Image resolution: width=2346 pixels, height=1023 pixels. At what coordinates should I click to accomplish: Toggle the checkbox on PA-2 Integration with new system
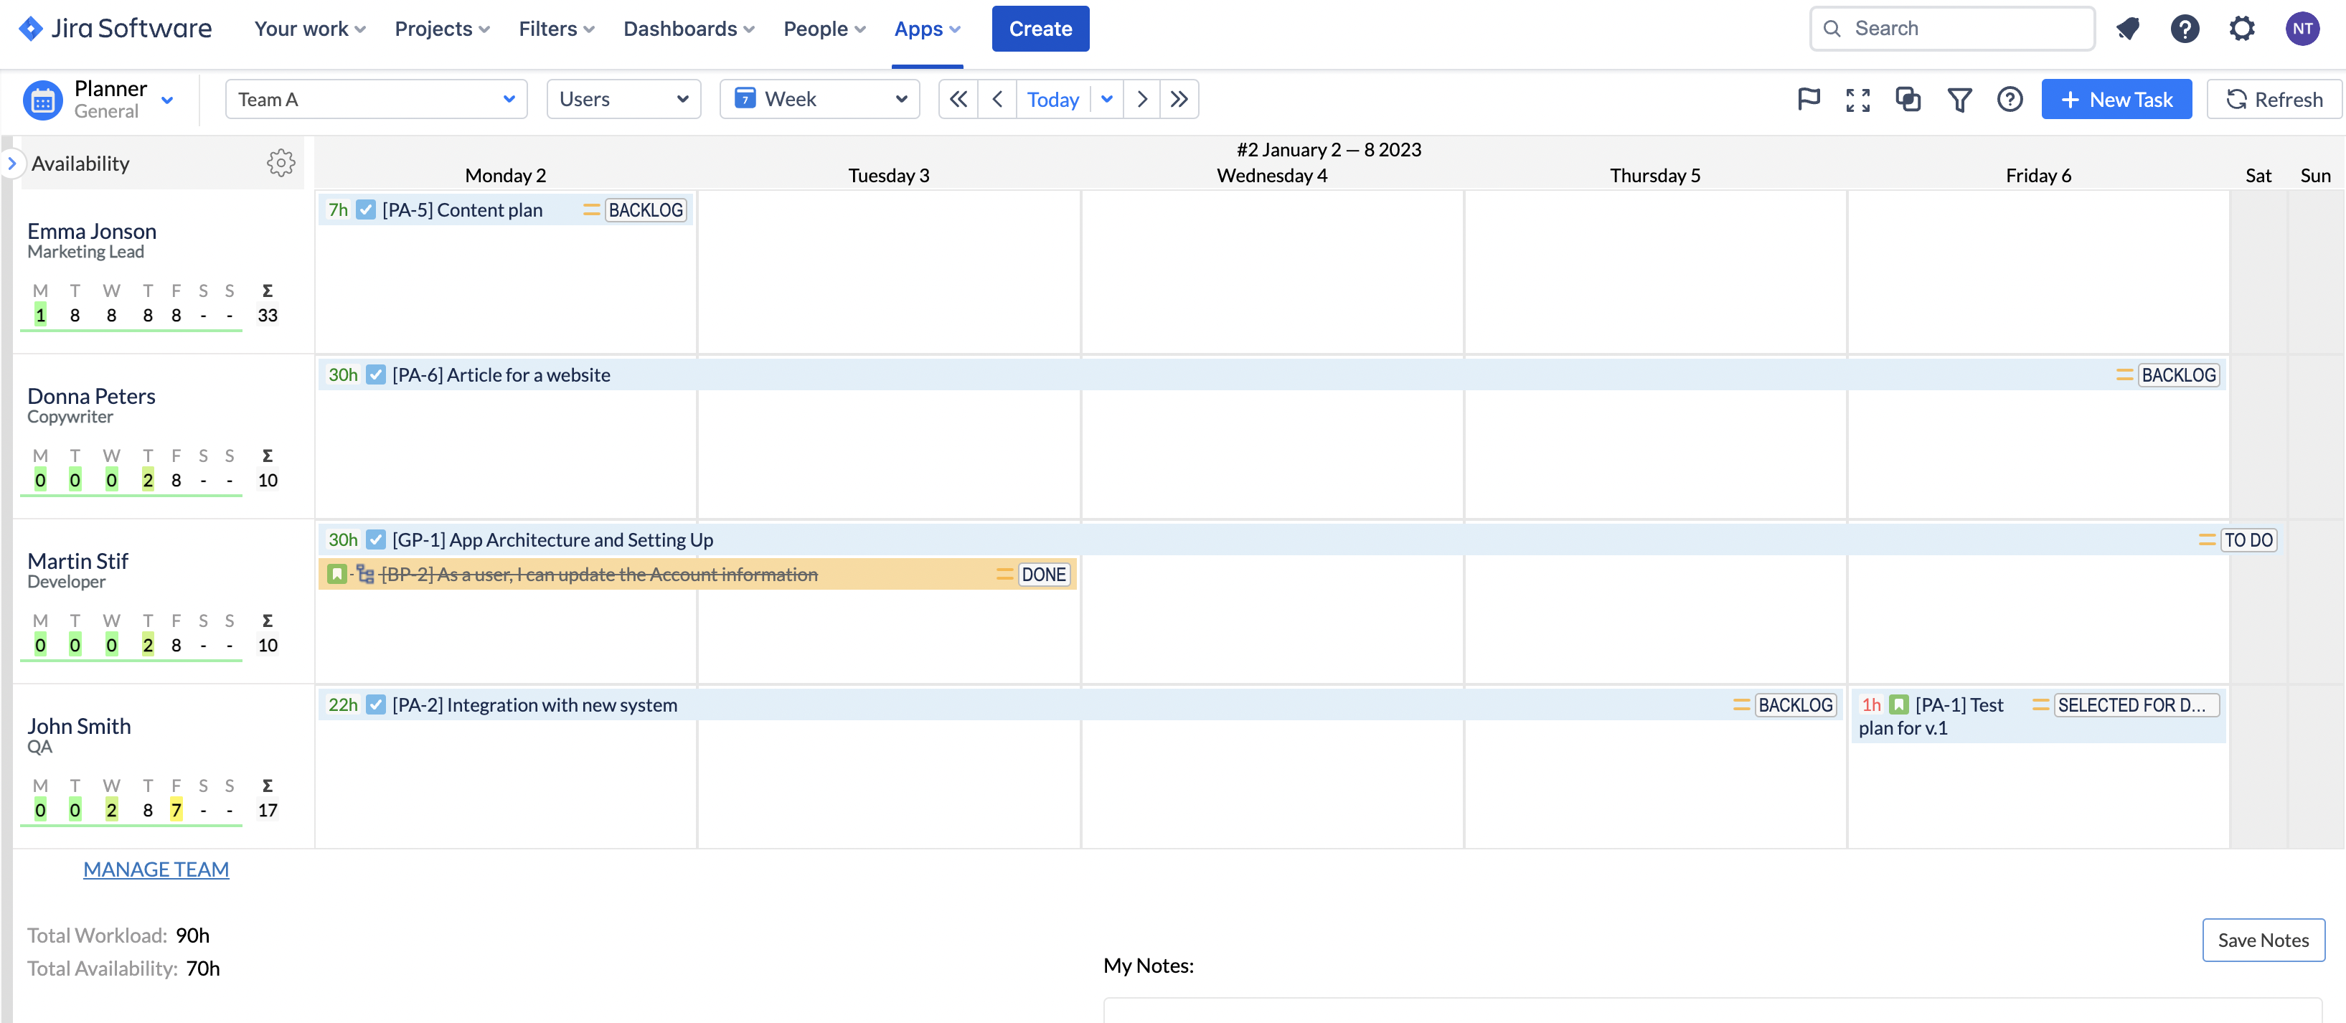click(374, 704)
